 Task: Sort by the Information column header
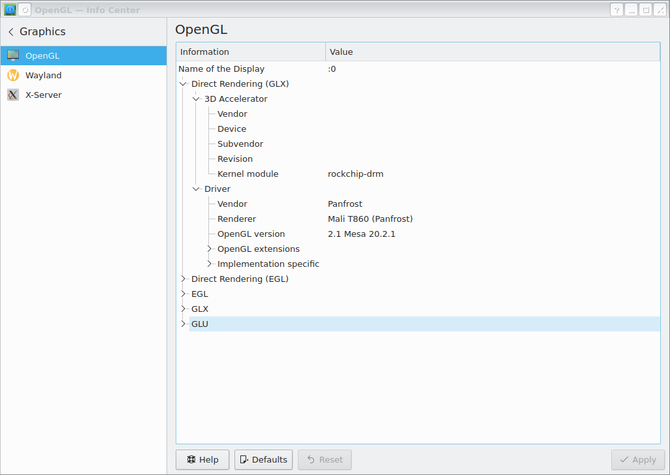tap(251, 52)
